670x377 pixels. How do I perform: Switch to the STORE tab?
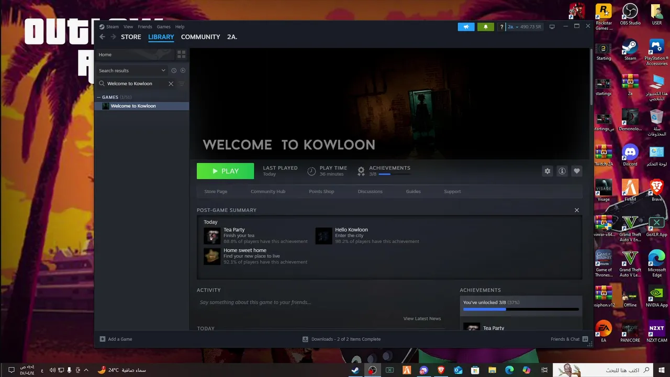(x=131, y=37)
